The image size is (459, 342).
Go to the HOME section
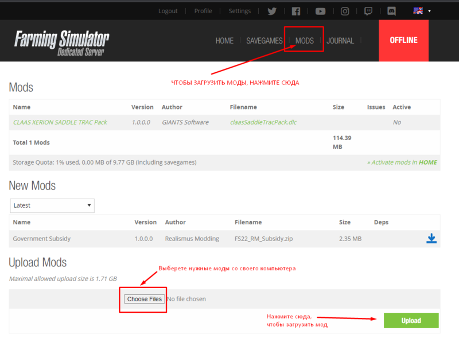click(x=224, y=41)
